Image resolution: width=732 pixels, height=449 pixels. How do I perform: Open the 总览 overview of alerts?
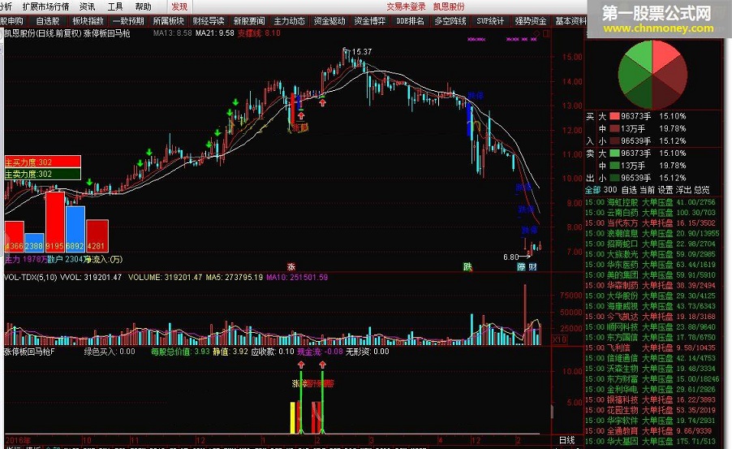click(x=702, y=190)
